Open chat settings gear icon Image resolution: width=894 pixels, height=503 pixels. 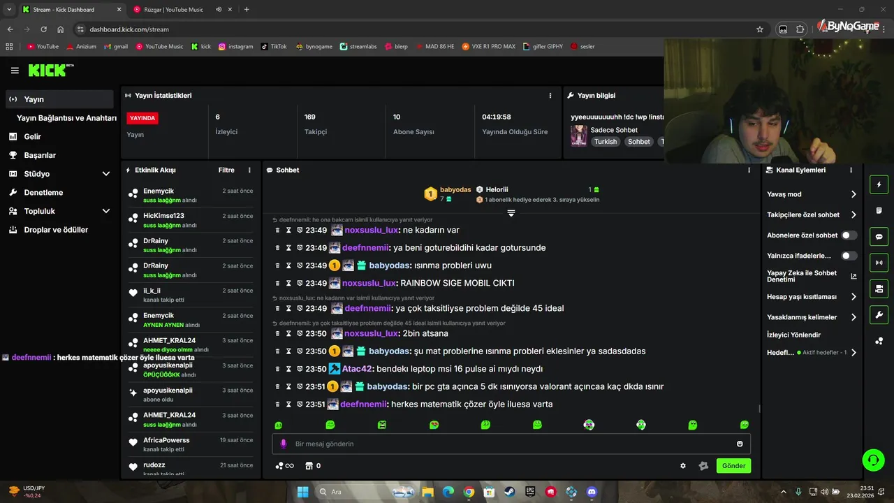point(683,466)
